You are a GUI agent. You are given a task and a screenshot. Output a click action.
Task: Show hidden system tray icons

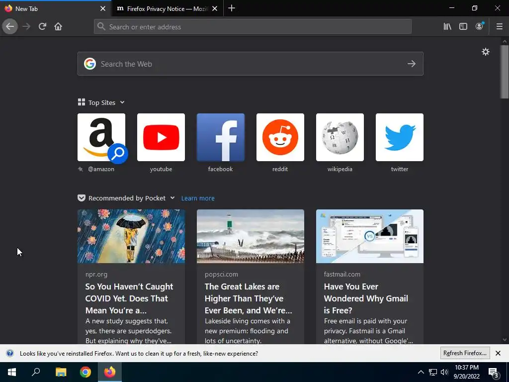pyautogui.click(x=421, y=372)
